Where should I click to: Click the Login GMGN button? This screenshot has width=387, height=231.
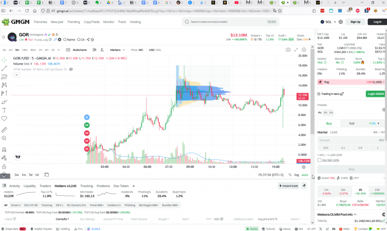[x=375, y=94]
